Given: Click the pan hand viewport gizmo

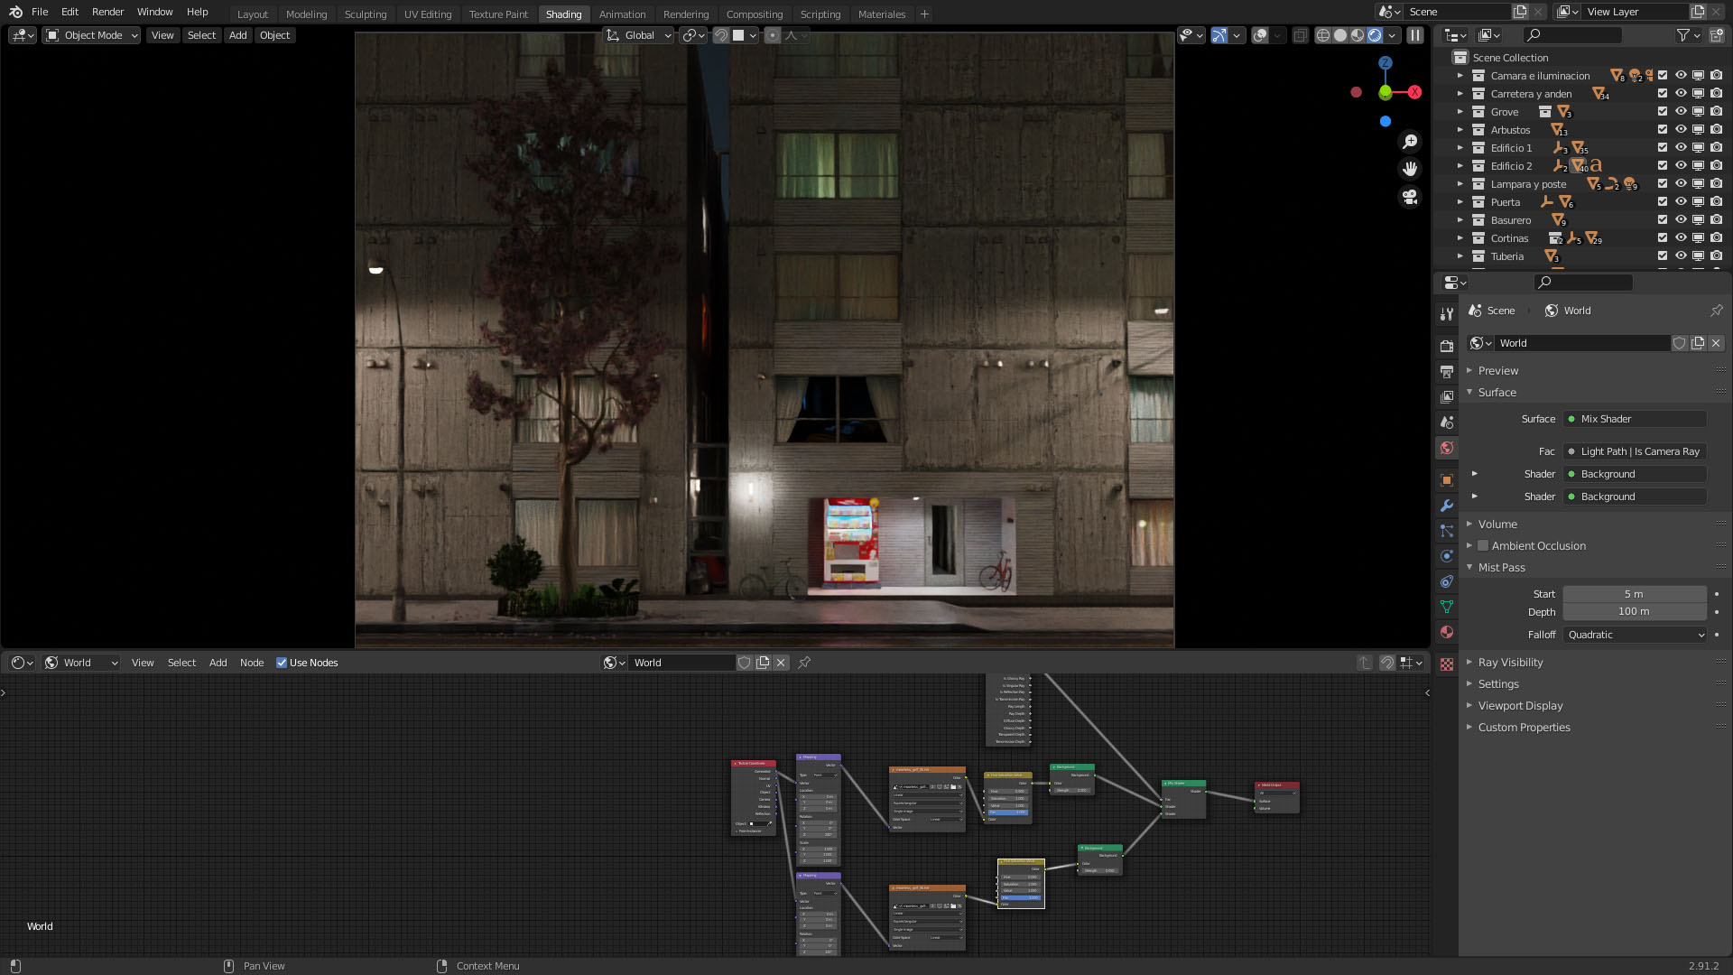Looking at the screenshot, I should (x=1410, y=169).
